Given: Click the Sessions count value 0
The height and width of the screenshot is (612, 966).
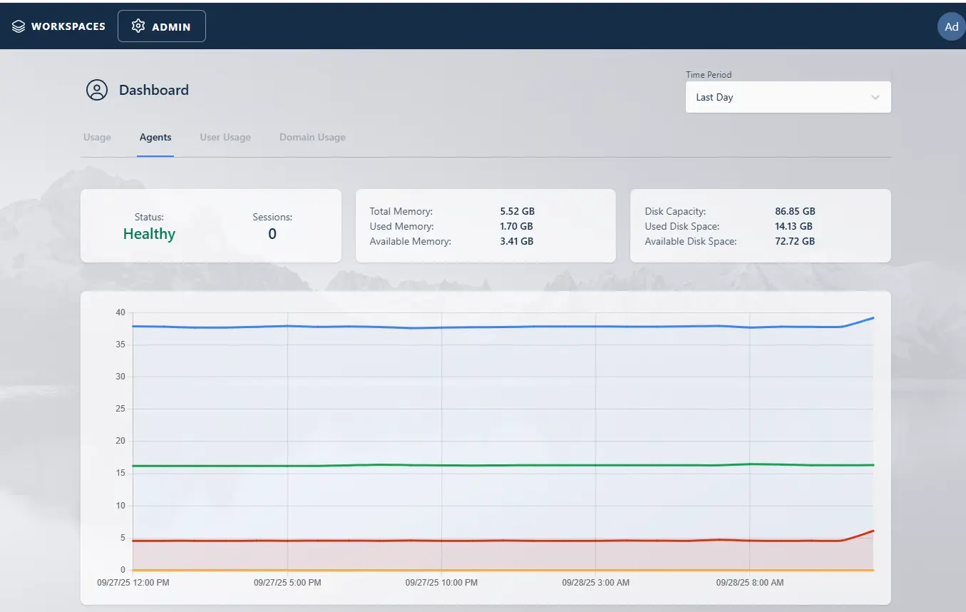Looking at the screenshot, I should [272, 234].
